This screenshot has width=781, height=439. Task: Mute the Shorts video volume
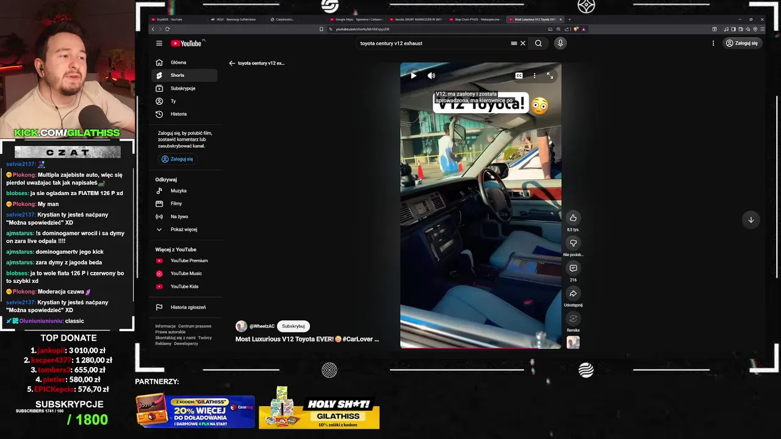coord(431,76)
